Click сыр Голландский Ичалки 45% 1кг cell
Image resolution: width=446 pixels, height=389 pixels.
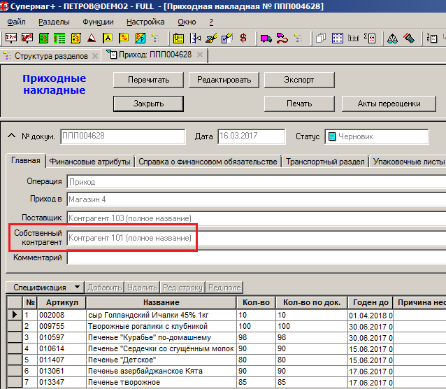click(x=161, y=315)
